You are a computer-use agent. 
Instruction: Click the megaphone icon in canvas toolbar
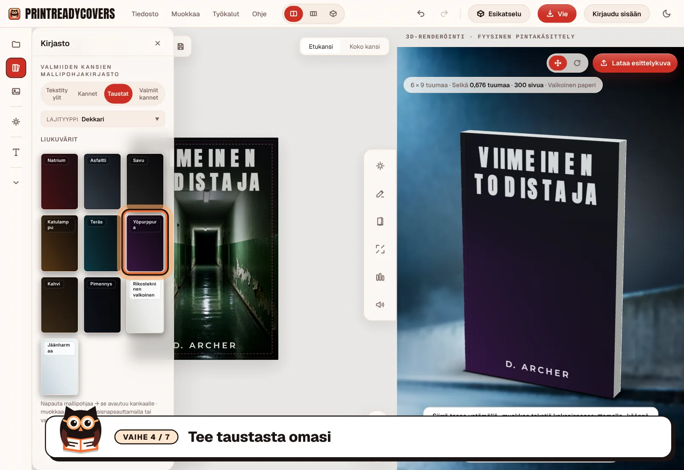pos(380,305)
